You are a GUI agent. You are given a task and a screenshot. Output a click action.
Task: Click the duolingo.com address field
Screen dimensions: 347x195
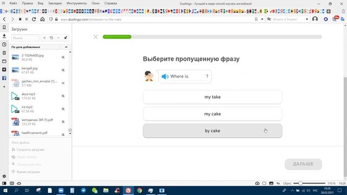point(155,19)
